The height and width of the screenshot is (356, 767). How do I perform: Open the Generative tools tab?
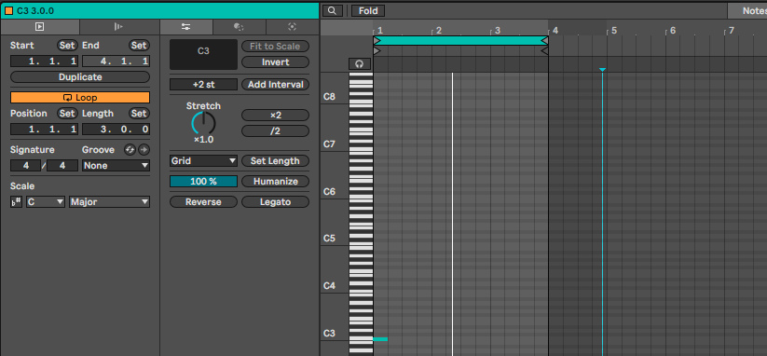(x=293, y=27)
